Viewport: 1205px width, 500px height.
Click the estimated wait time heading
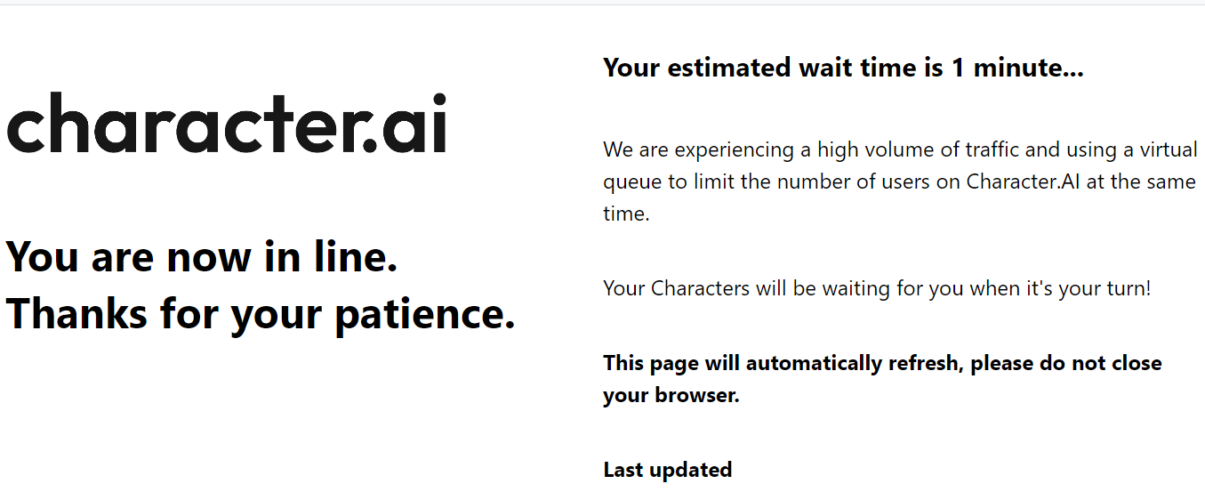point(842,68)
